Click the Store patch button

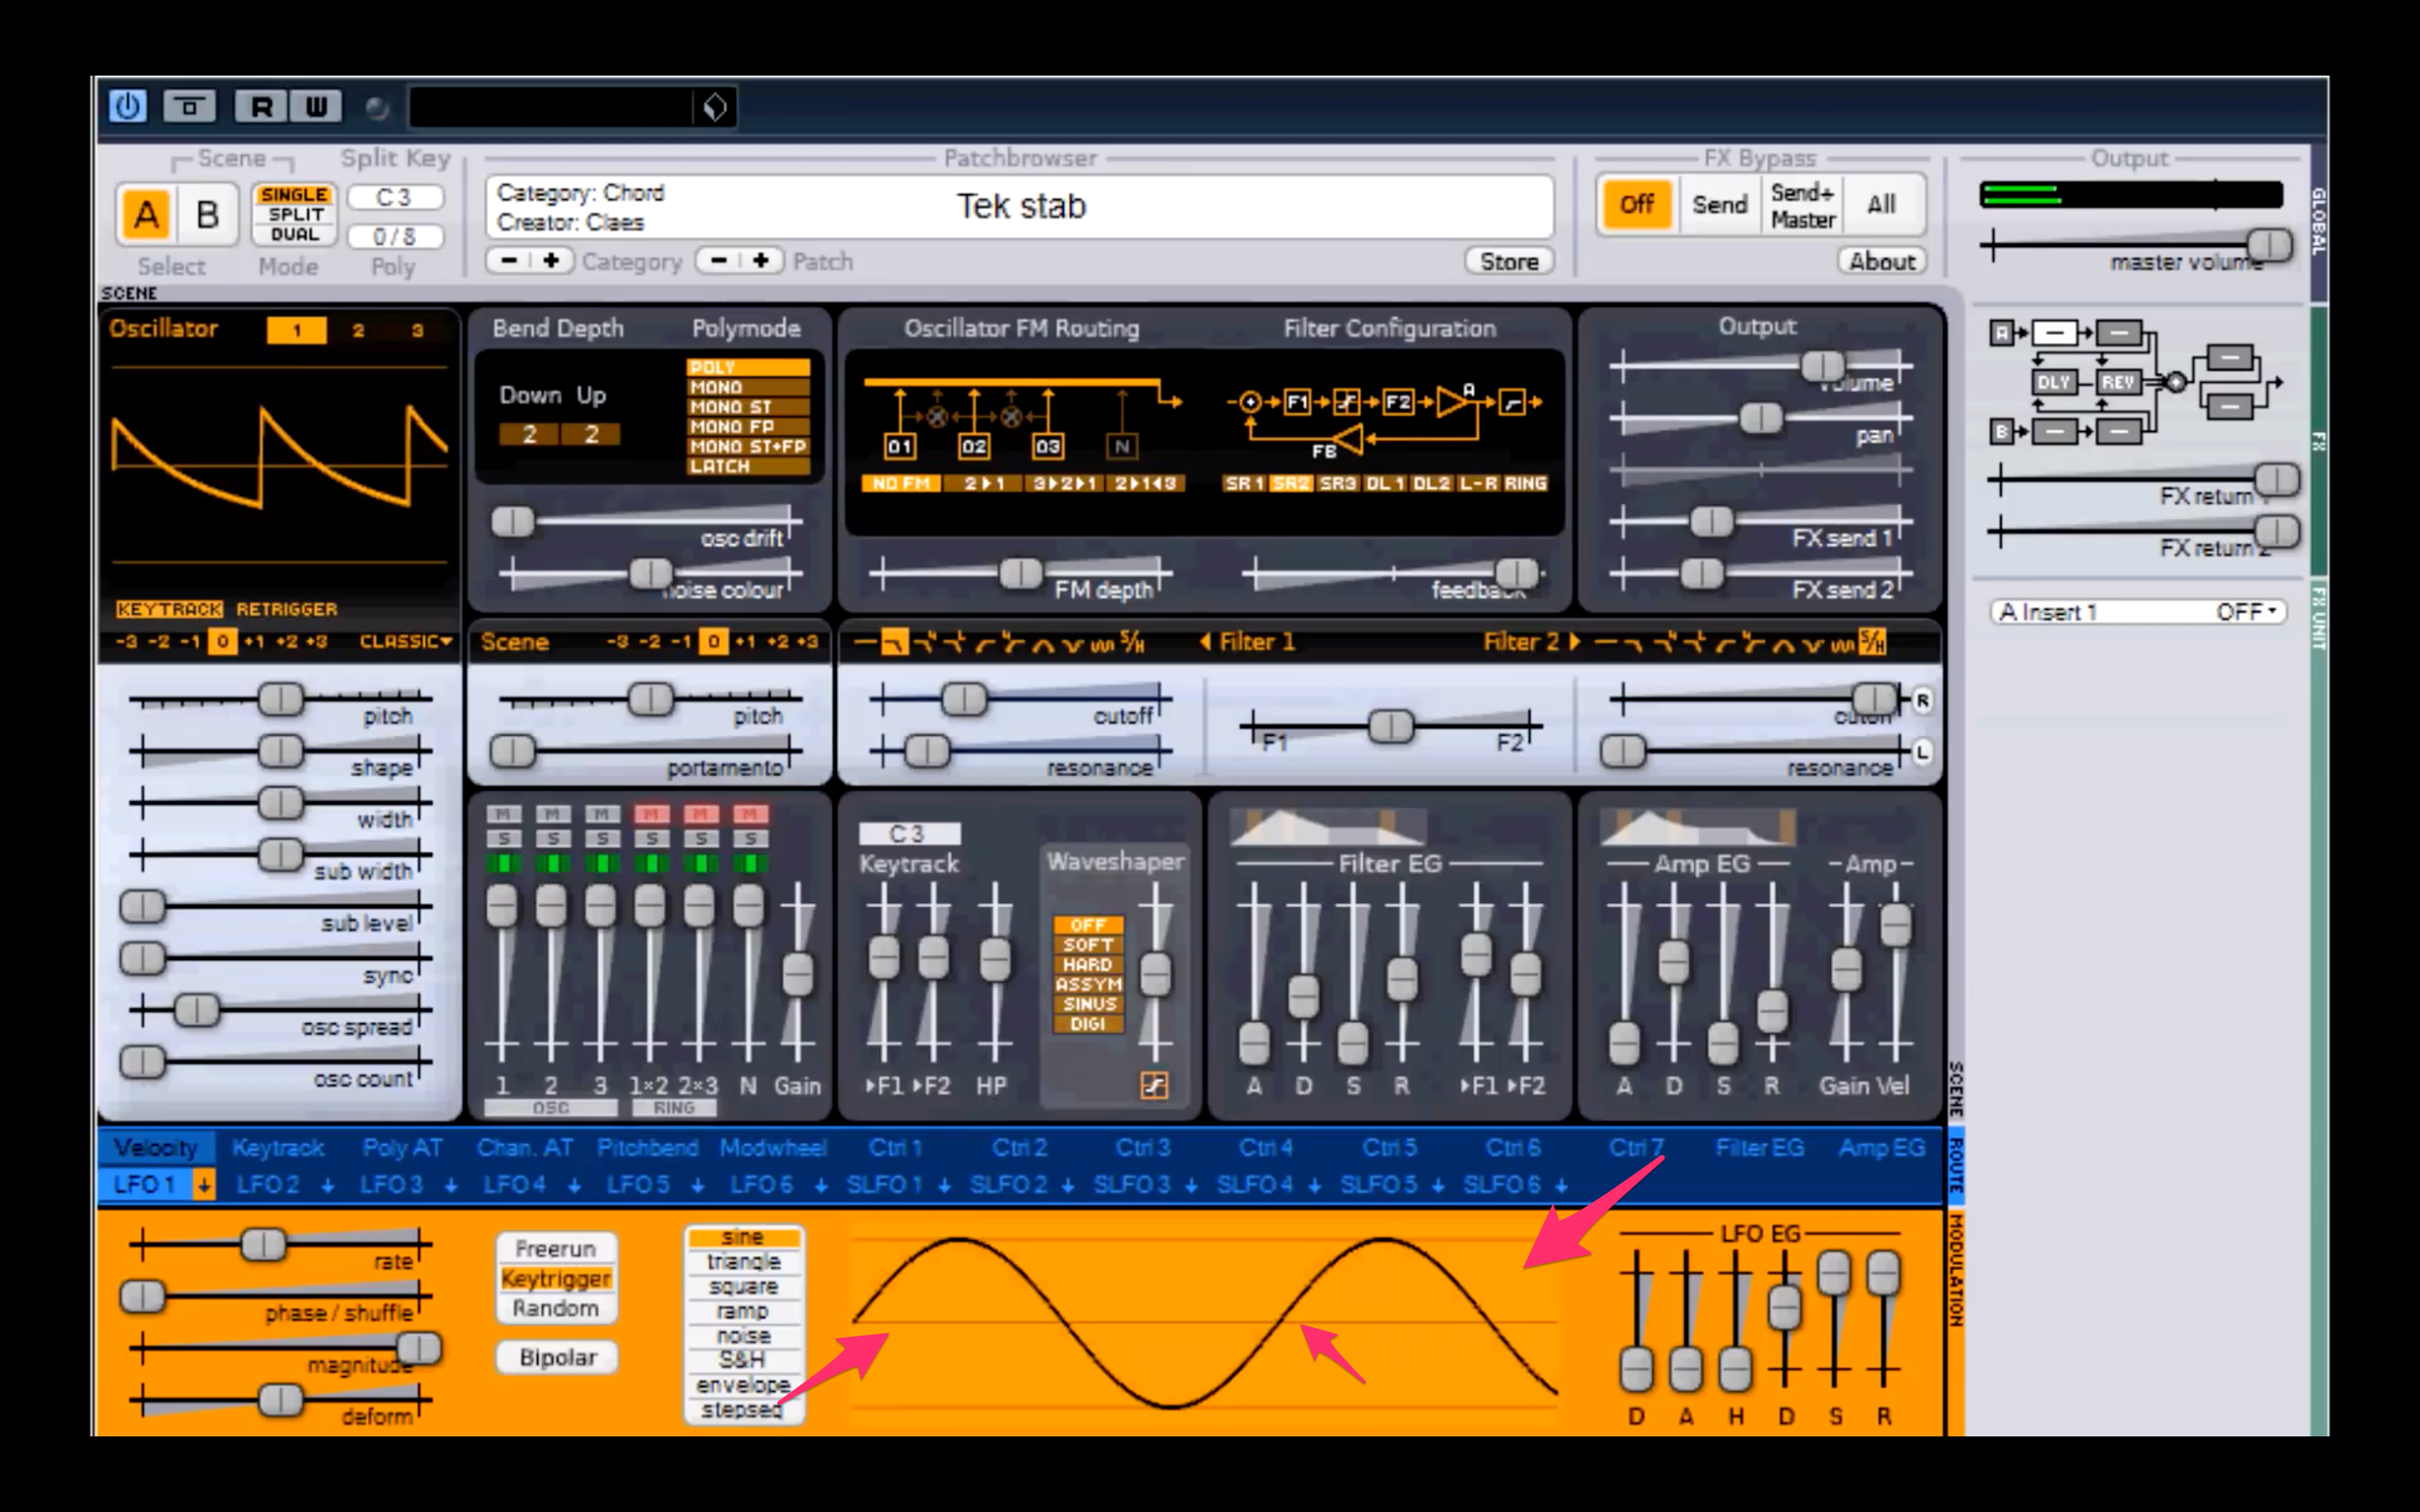click(x=1509, y=261)
